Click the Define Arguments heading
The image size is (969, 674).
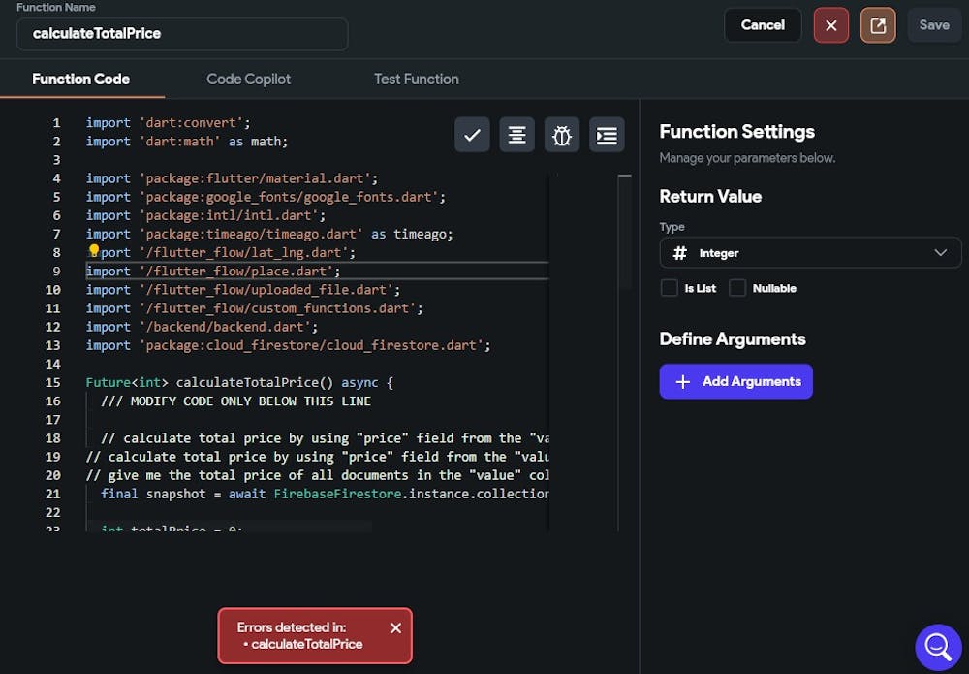coord(733,338)
